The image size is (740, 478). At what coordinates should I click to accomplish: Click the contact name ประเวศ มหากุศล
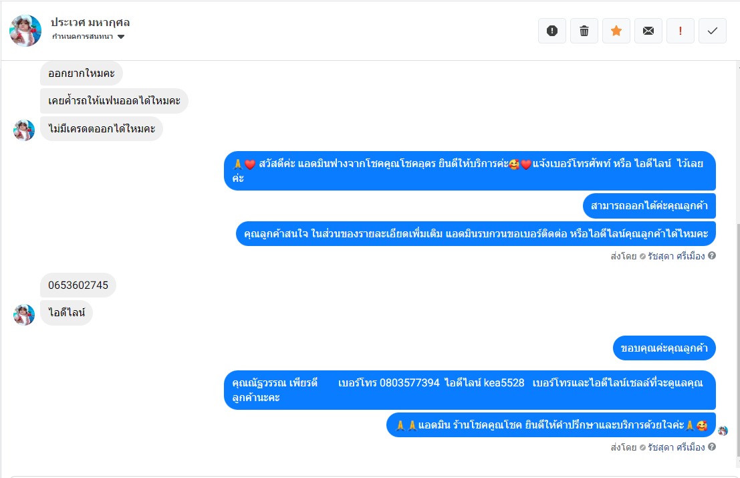(x=90, y=22)
